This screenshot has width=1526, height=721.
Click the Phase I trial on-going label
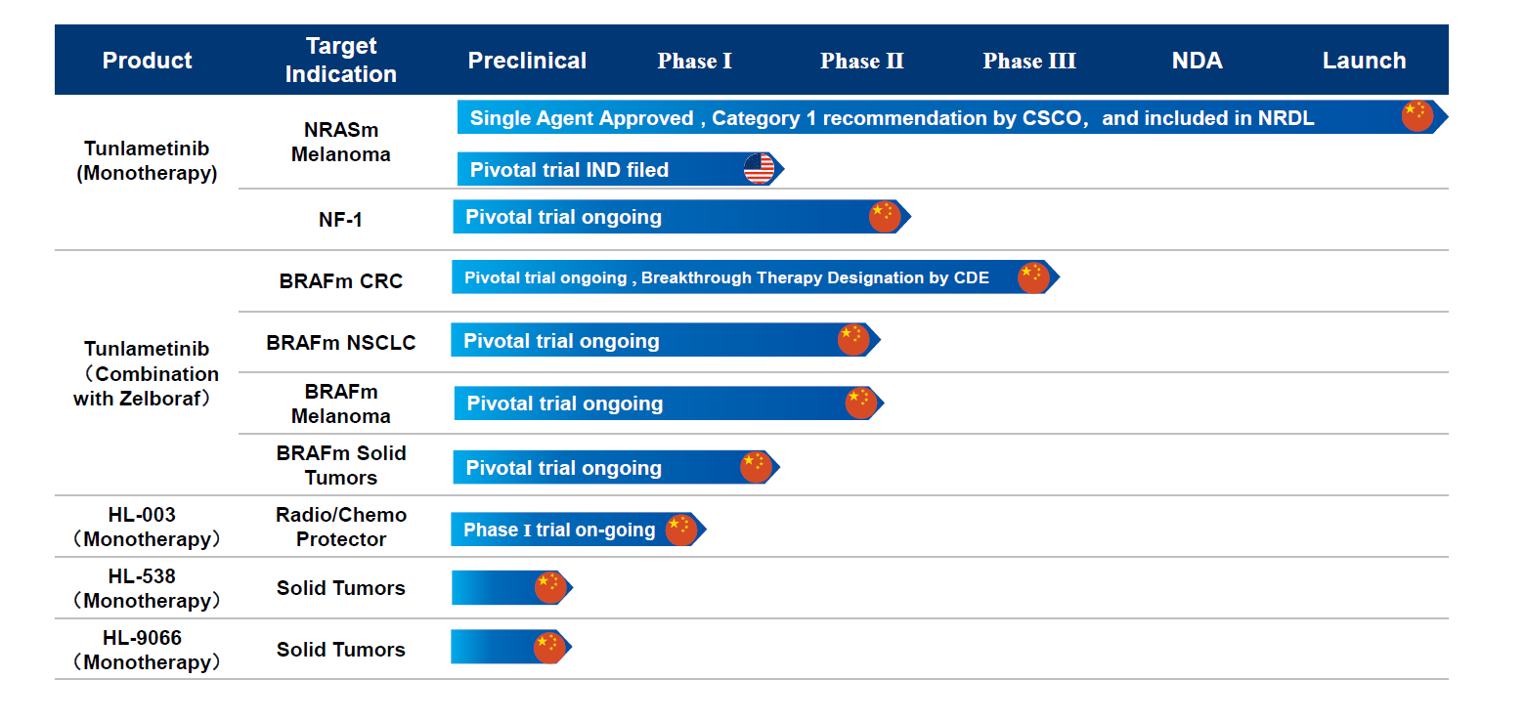pos(559,530)
